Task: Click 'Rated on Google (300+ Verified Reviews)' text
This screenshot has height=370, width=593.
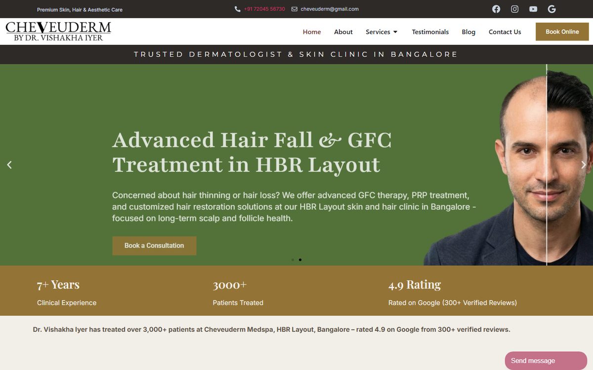Action: [453, 303]
